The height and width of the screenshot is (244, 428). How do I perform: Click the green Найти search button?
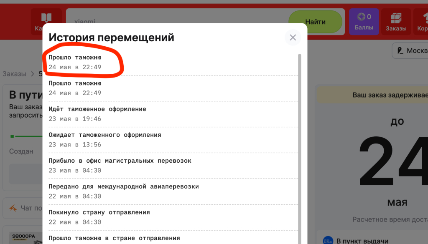[x=315, y=22]
